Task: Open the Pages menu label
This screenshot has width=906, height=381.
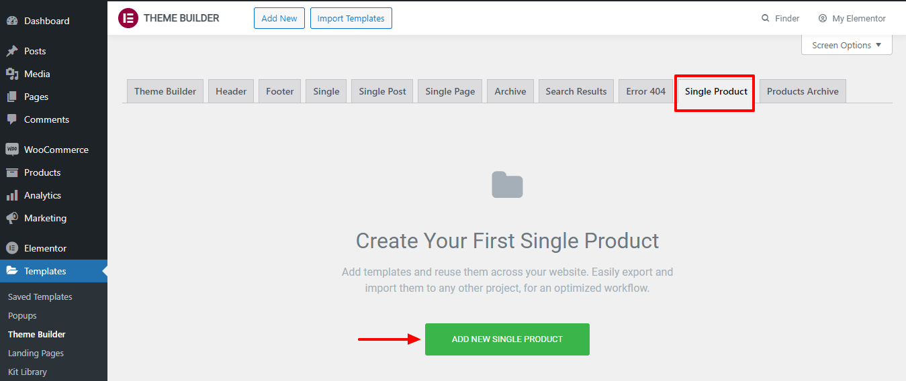Action: coord(36,97)
